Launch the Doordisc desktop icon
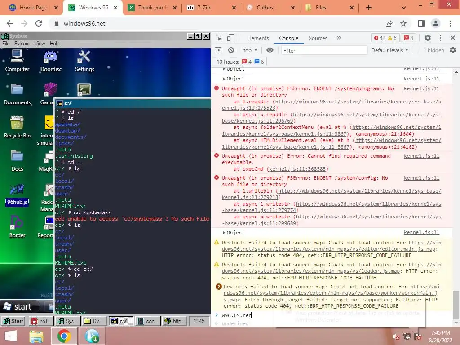The image size is (460, 345). (50, 61)
